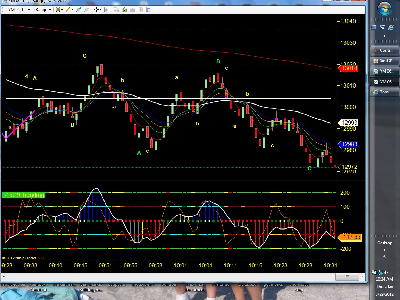The height and width of the screenshot is (300, 400).
Task: Open the Bulldog_m... desktop shortcut behind chart
Action: (91, 287)
